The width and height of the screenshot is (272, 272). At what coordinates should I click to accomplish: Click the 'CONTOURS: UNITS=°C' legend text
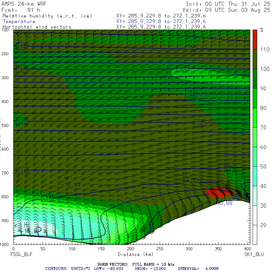(x=68, y=269)
